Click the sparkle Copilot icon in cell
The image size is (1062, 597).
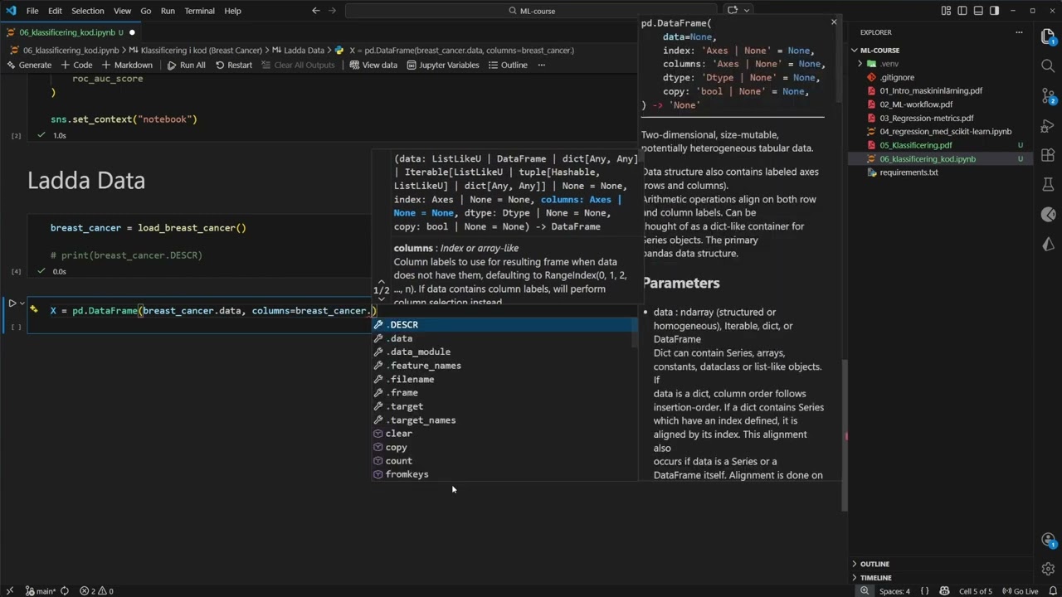(x=34, y=309)
